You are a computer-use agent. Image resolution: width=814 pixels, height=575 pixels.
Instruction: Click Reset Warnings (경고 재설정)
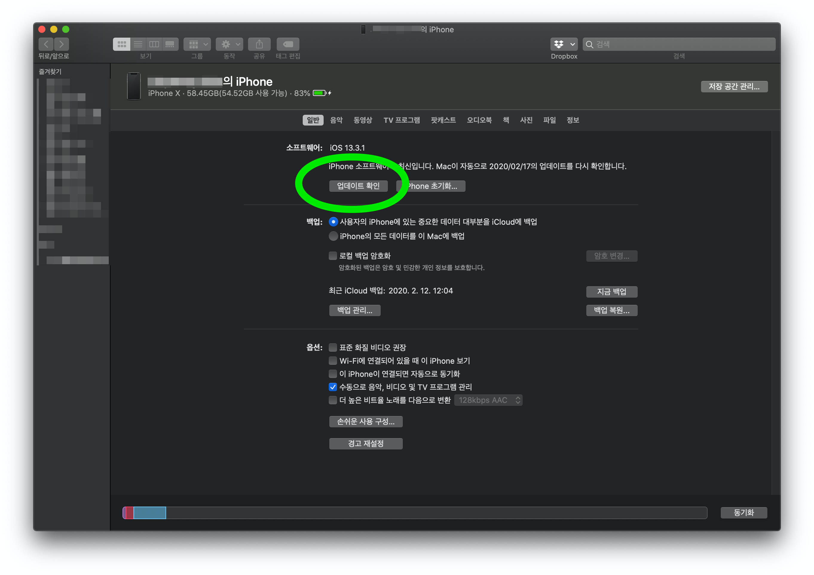pos(366,444)
